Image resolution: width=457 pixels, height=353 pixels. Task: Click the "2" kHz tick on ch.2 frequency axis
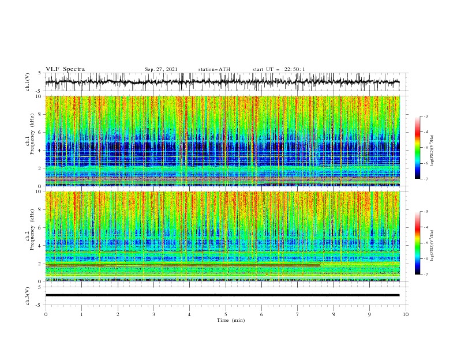click(x=40, y=264)
